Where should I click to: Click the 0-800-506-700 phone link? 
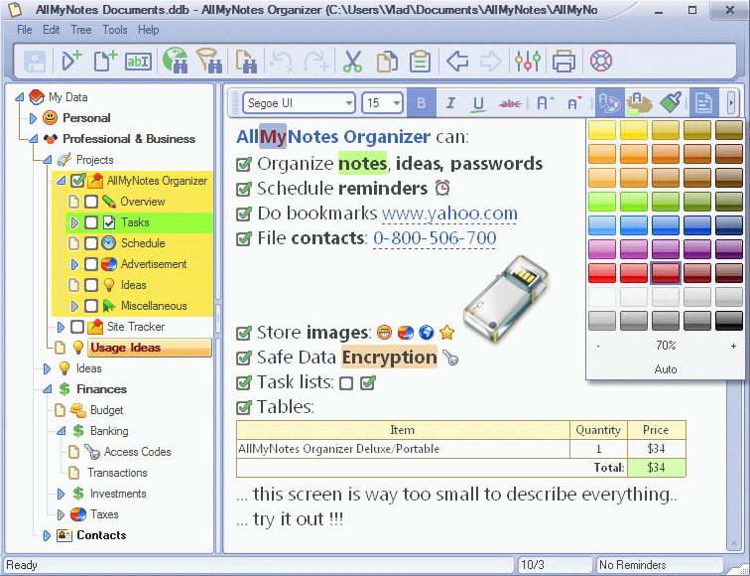pyautogui.click(x=435, y=238)
